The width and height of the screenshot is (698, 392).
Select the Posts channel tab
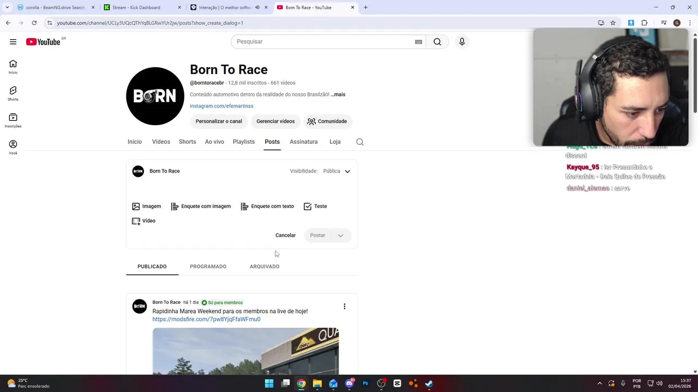[x=272, y=142]
